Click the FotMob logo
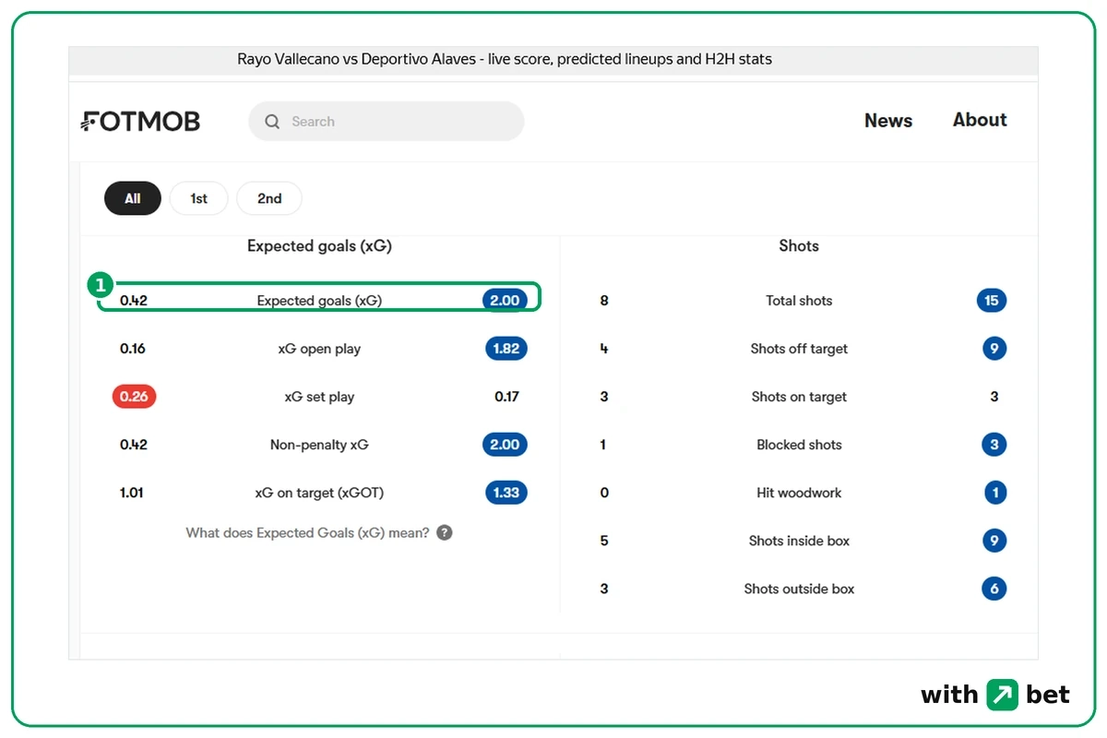The image size is (1107, 738). (x=140, y=121)
